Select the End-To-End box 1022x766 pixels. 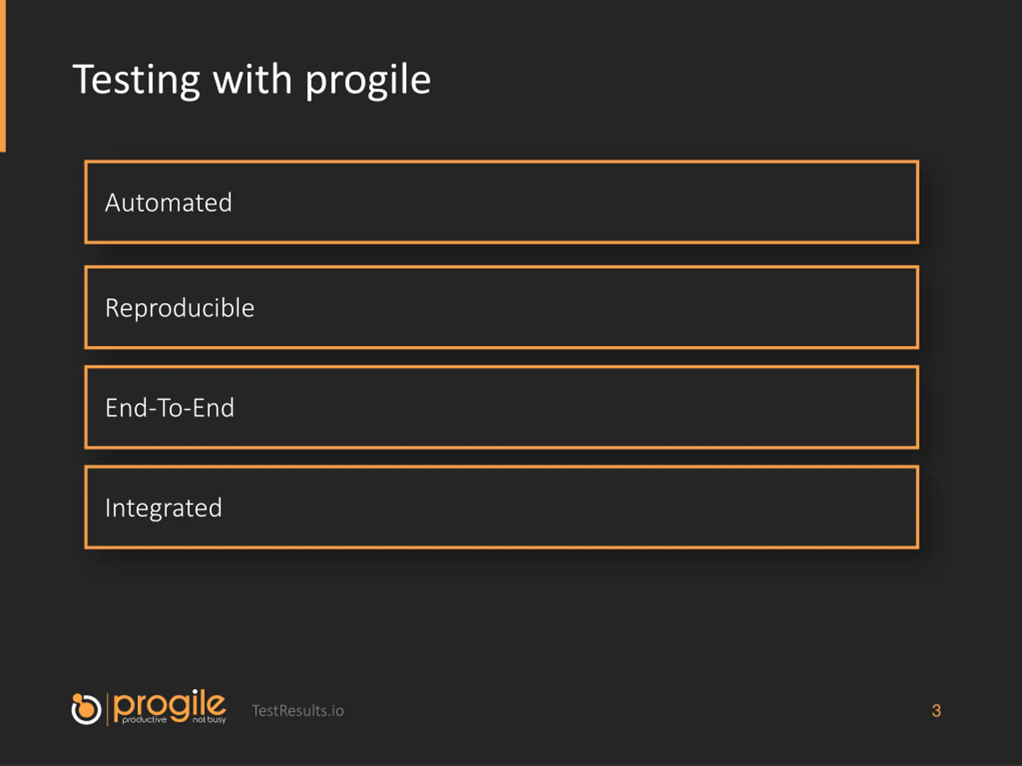(501, 407)
